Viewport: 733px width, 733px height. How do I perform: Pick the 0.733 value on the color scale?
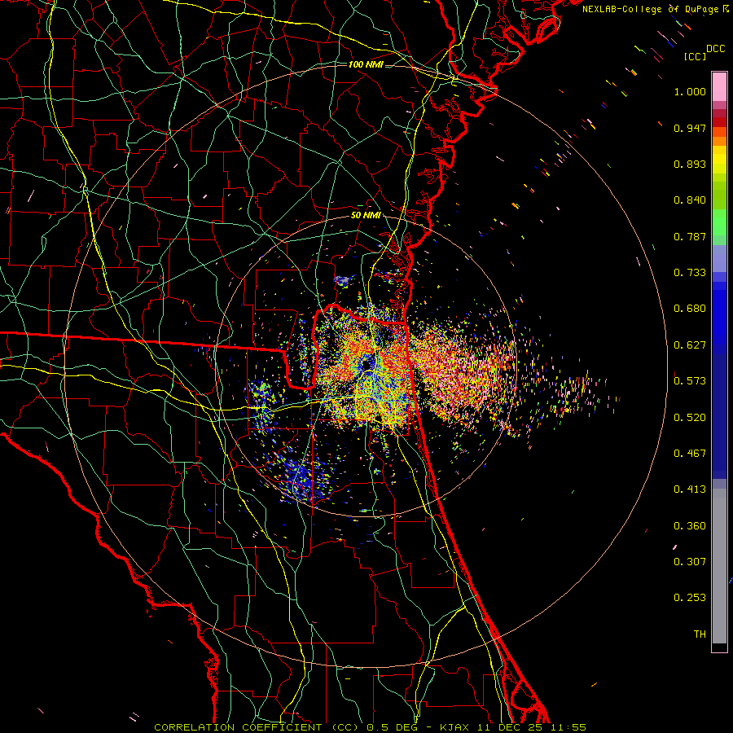690,273
